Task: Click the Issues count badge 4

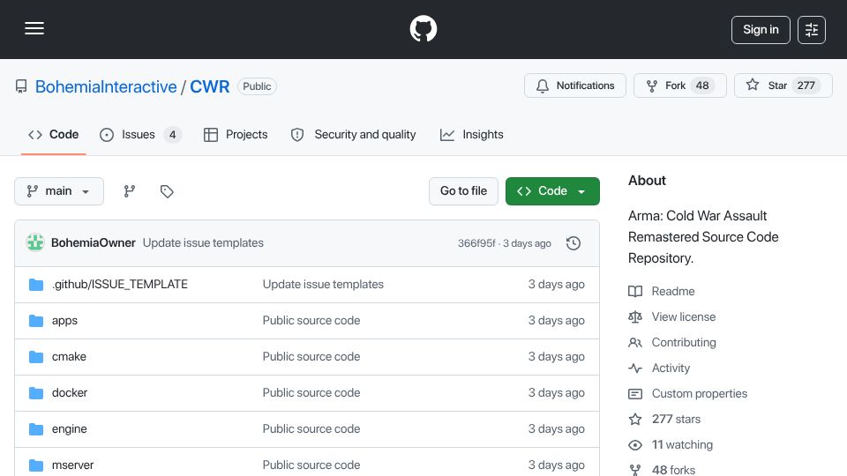Action: [x=172, y=134]
